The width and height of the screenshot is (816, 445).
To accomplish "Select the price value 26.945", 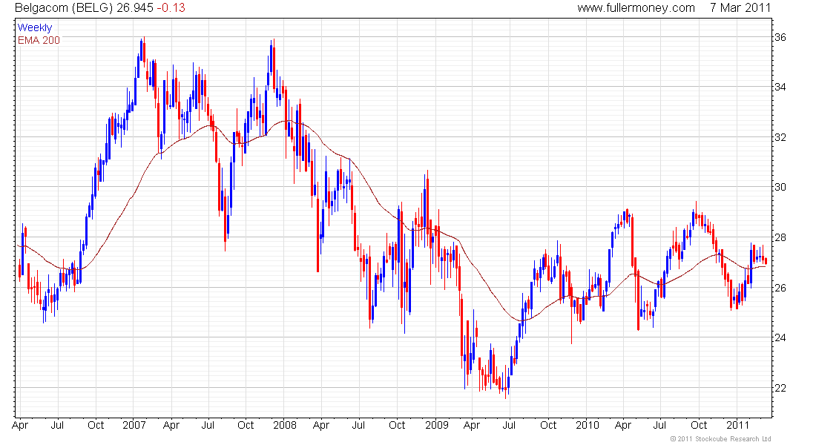I will (135, 8).
